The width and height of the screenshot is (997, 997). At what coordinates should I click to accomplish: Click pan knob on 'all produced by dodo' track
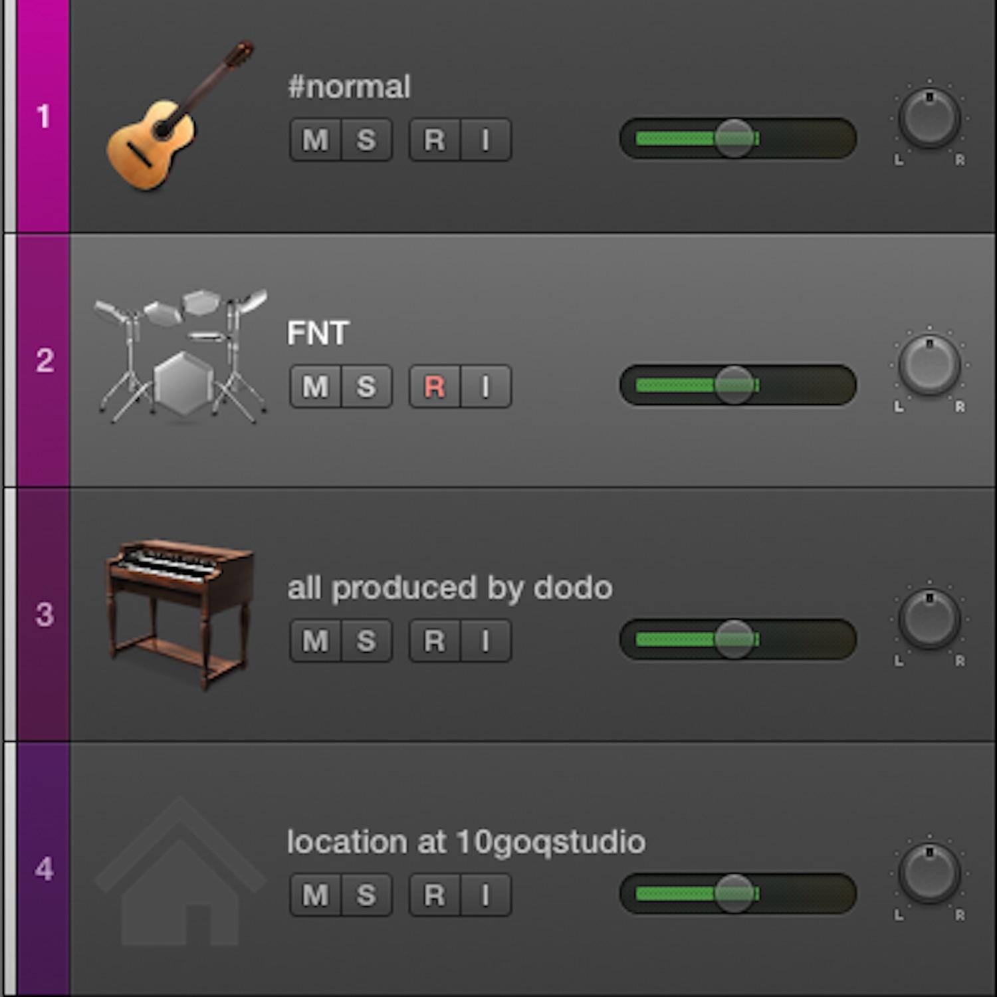click(929, 619)
